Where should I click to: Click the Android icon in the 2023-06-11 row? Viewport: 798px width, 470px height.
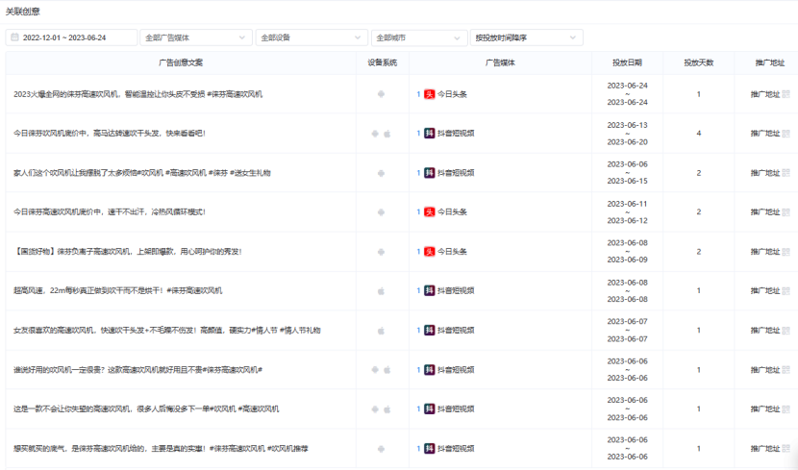[x=381, y=212]
